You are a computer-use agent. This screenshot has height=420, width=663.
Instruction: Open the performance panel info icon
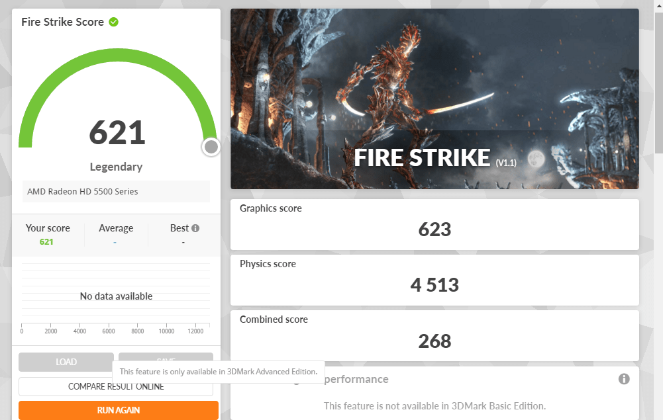[x=624, y=379]
